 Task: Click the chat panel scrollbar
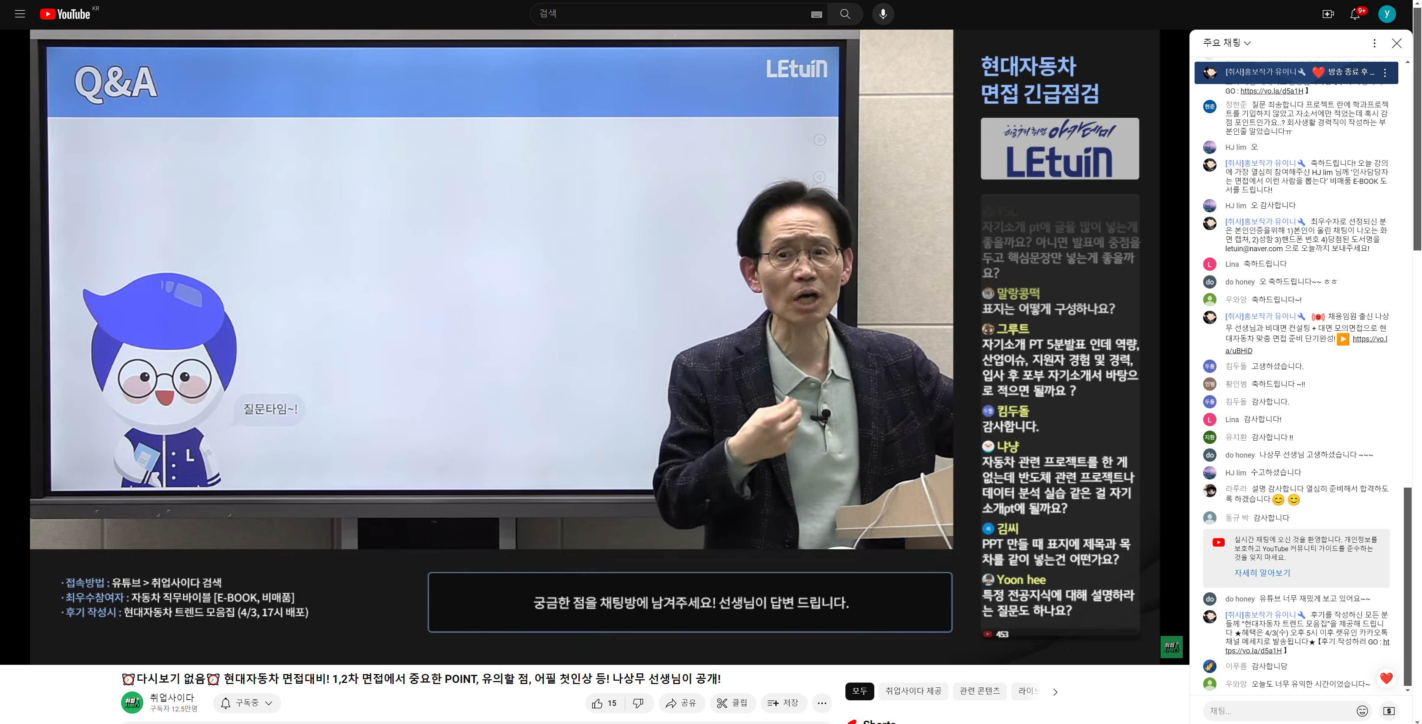pyautogui.click(x=1407, y=586)
